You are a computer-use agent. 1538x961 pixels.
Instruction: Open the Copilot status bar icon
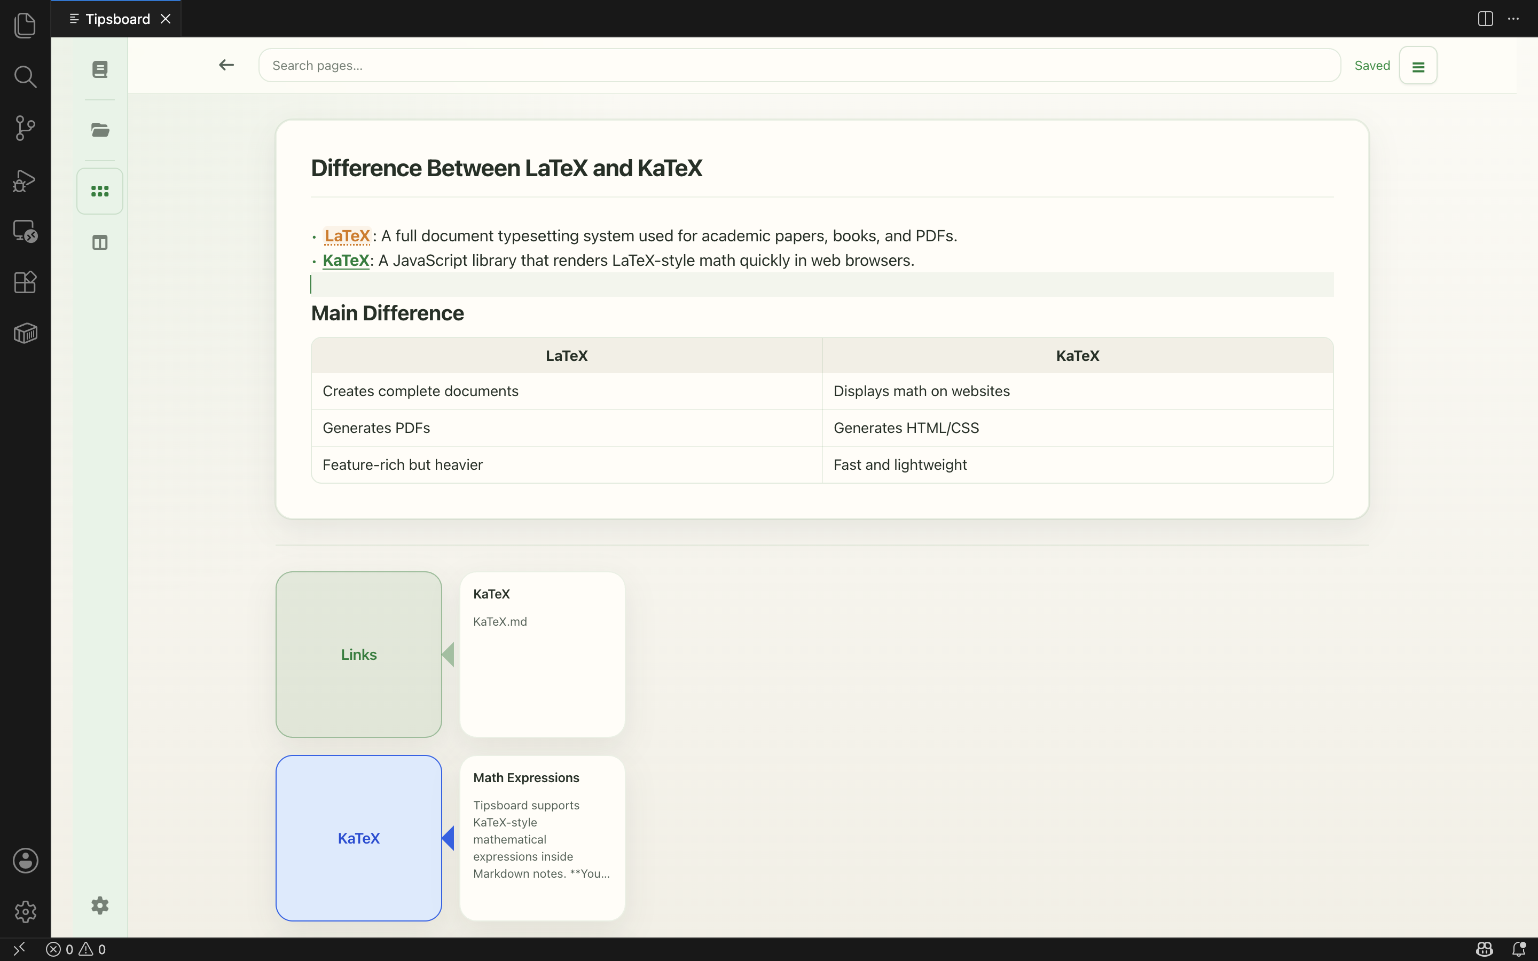[x=1485, y=949]
